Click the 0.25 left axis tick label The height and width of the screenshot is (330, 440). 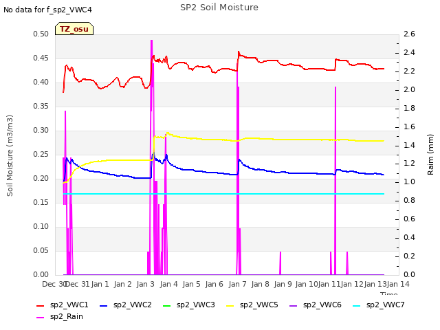41,154
